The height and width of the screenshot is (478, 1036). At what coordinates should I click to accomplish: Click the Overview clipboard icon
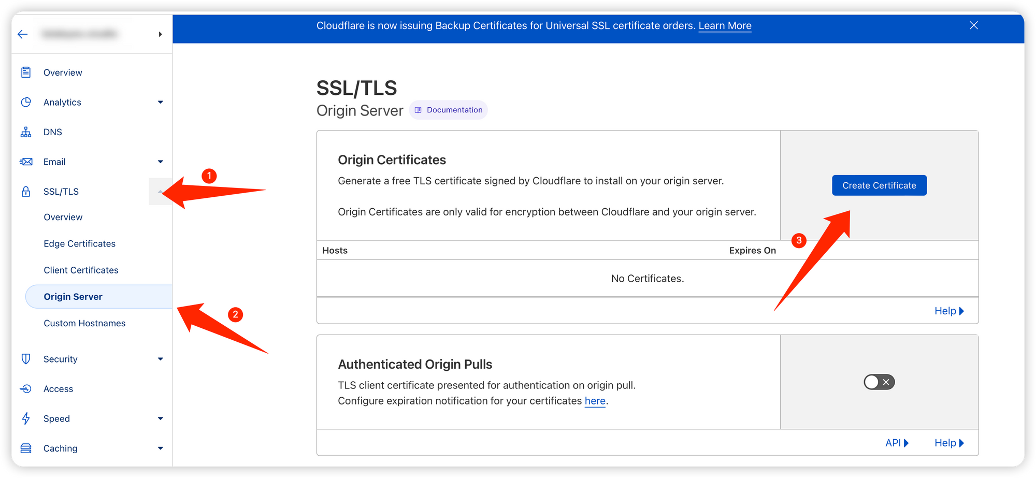26,72
